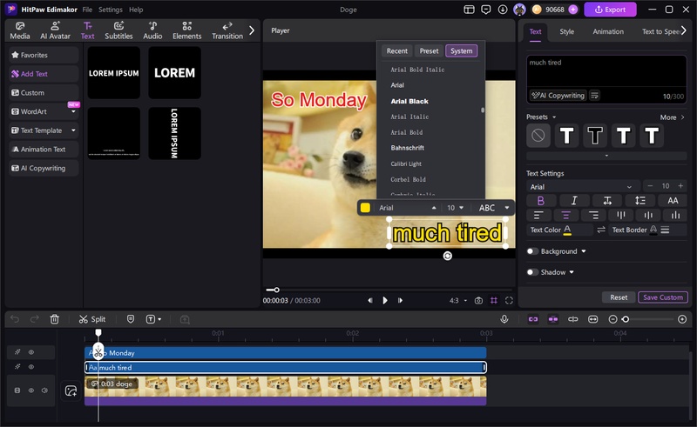Image resolution: width=697 pixels, height=427 pixels.
Task: Apply italic formatting in Text Settings
Action: pos(574,201)
